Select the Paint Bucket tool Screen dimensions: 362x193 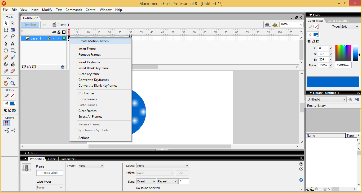click(12, 64)
